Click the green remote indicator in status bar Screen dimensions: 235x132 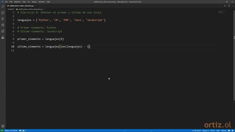tap(2, 131)
